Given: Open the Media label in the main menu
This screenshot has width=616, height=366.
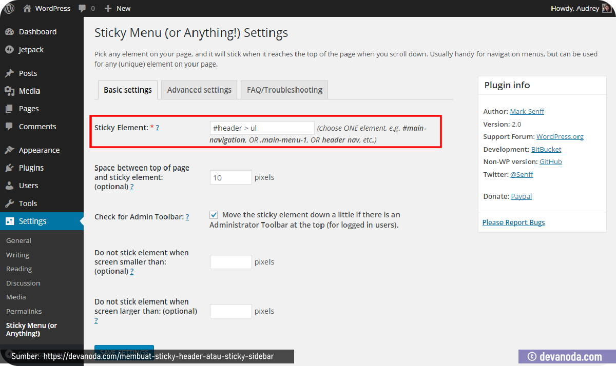Looking at the screenshot, I should pyautogui.click(x=29, y=91).
